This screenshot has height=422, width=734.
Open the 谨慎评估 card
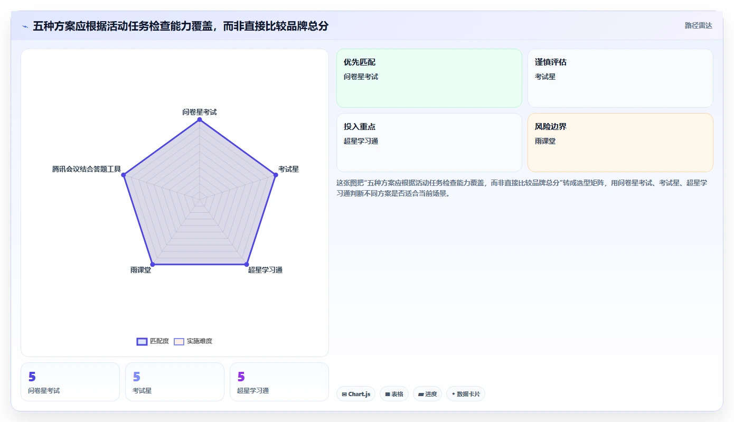point(620,78)
